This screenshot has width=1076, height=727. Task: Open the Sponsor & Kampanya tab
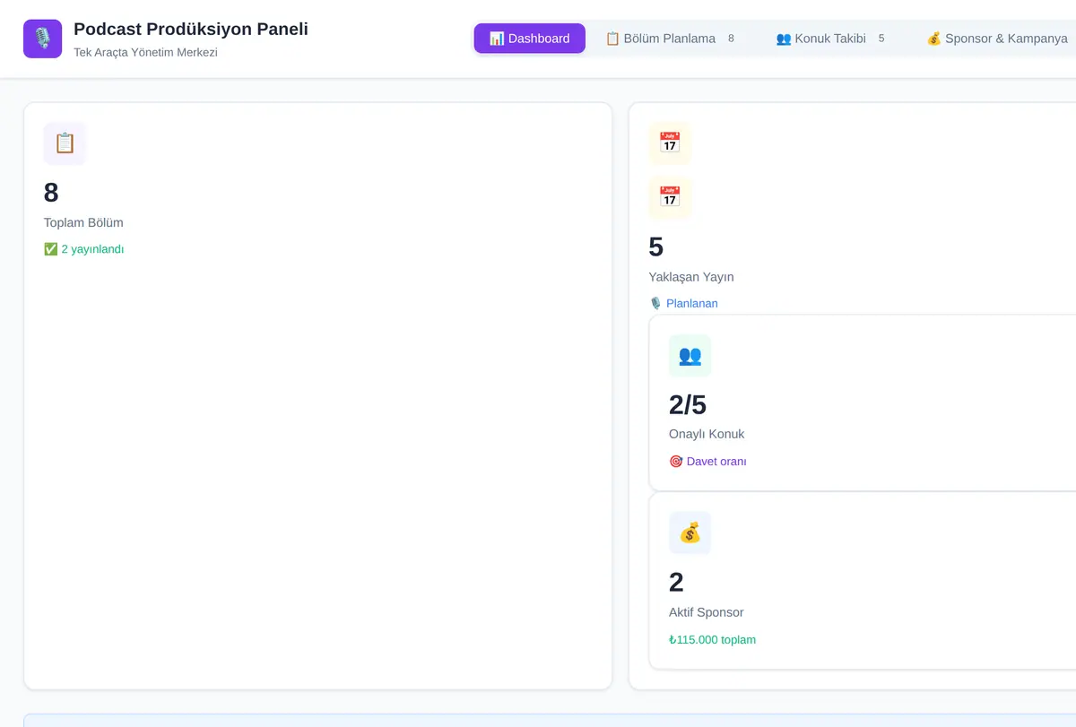tap(997, 39)
